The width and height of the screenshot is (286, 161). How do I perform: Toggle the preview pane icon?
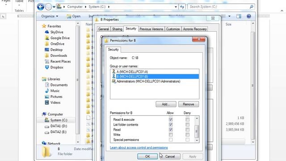click(239, 16)
